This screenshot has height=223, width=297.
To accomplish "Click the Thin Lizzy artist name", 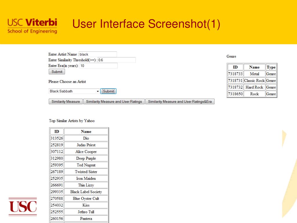I will pos(86,185).
